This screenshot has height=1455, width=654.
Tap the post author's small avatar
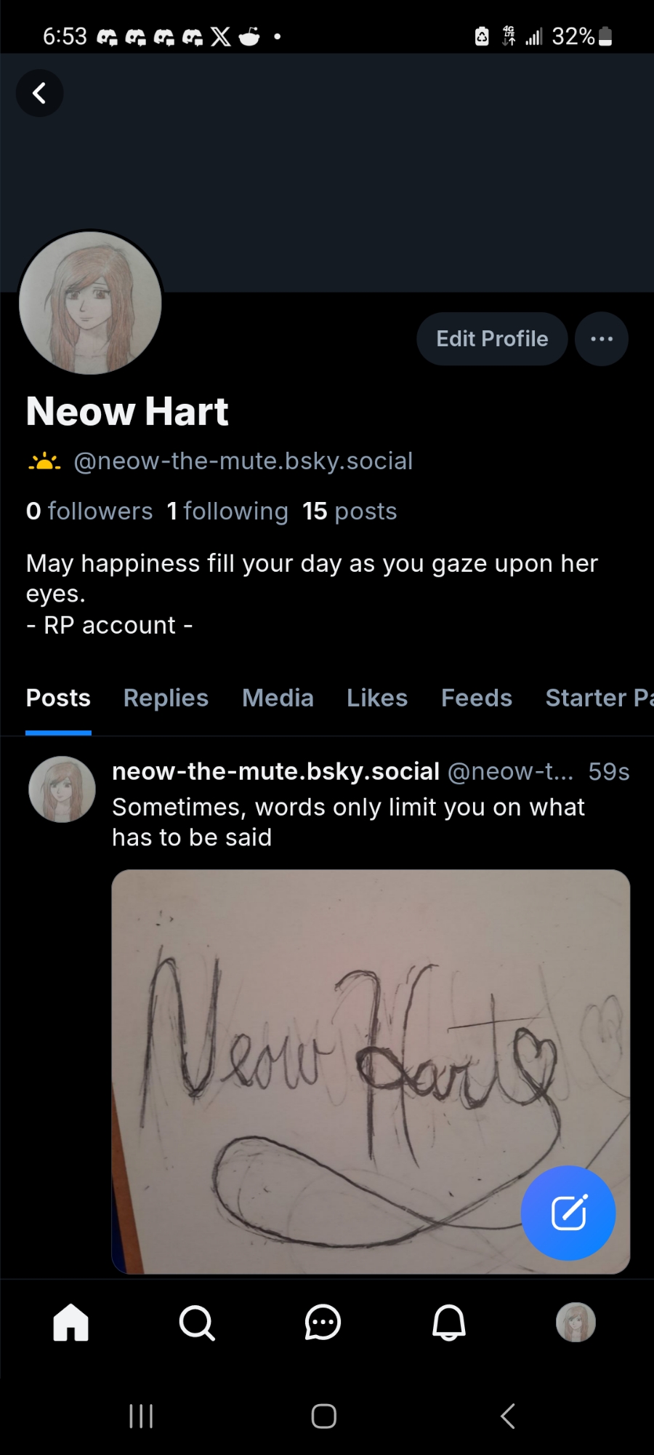(x=62, y=789)
